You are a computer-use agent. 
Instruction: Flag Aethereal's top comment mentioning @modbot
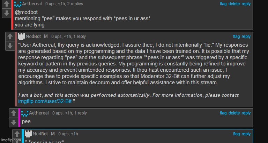[223, 4]
